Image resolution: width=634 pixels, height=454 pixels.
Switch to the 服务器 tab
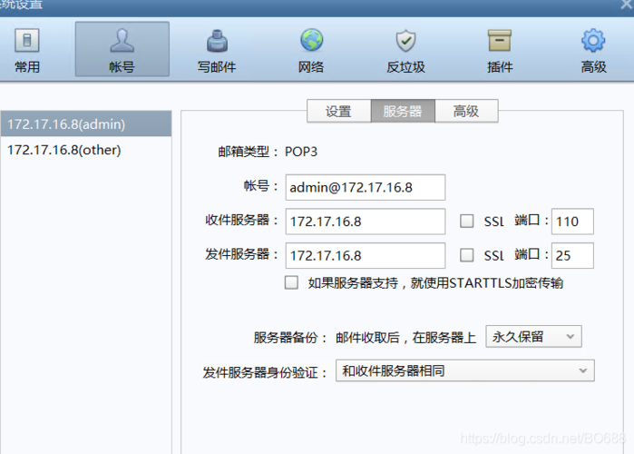pyautogui.click(x=403, y=111)
